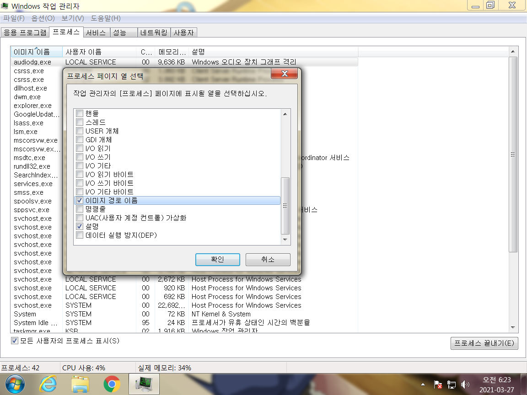This screenshot has height=395, width=527.
Task: Select the rundll32.exe process
Action: coord(32,166)
